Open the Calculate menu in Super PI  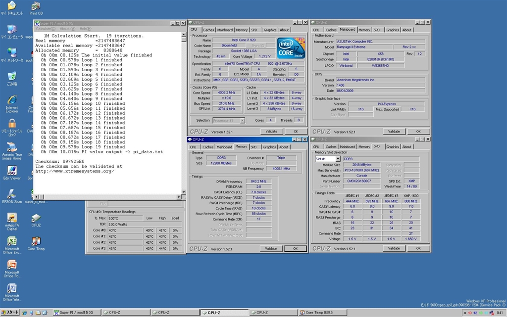click(x=46, y=29)
